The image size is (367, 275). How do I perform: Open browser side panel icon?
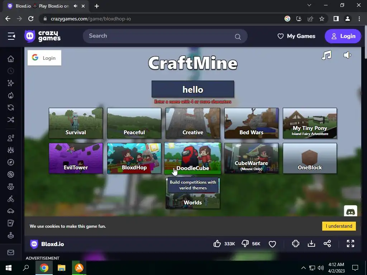pos(336,19)
